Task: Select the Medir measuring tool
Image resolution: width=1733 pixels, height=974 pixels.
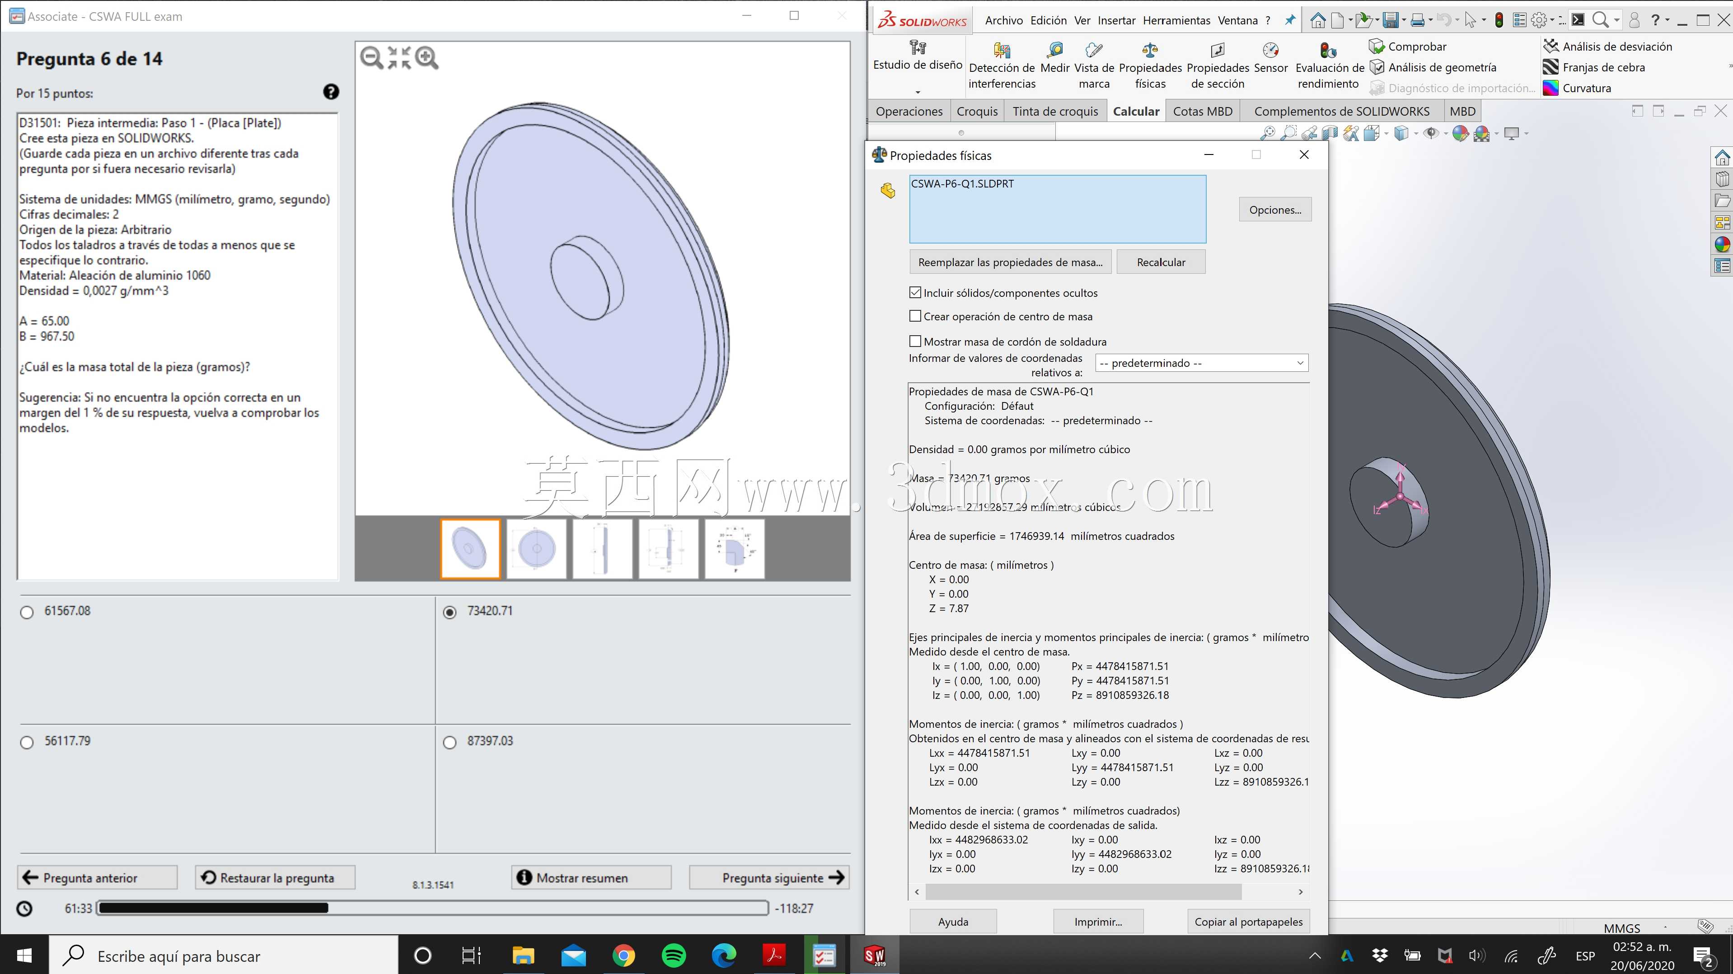Action: pyautogui.click(x=1054, y=58)
